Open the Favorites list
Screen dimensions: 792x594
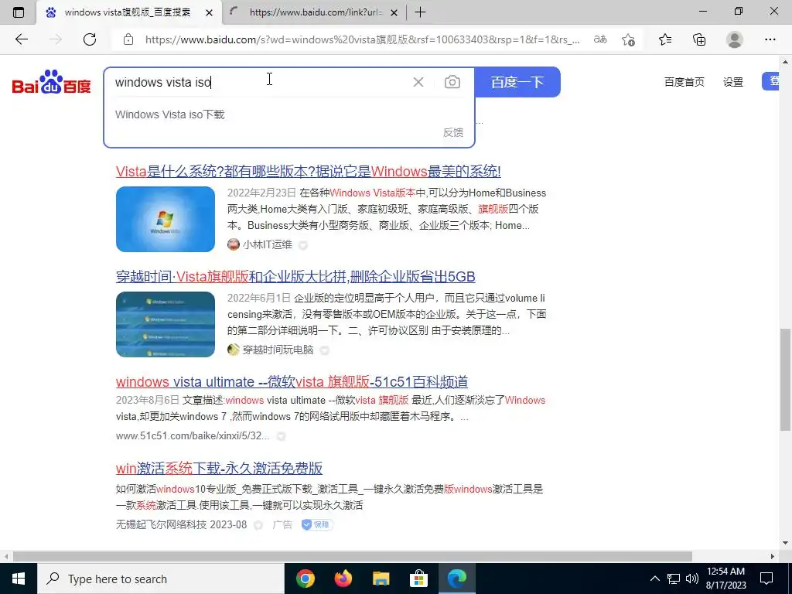(x=665, y=39)
